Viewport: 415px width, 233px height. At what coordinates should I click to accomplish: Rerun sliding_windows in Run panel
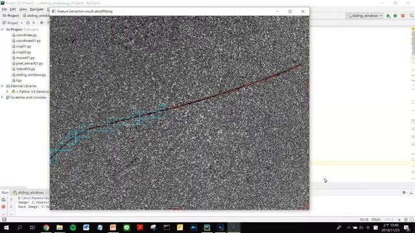point(3,200)
